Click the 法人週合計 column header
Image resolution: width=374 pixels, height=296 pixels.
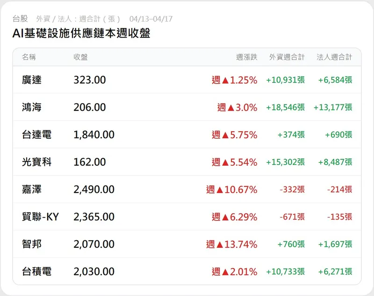click(x=334, y=57)
